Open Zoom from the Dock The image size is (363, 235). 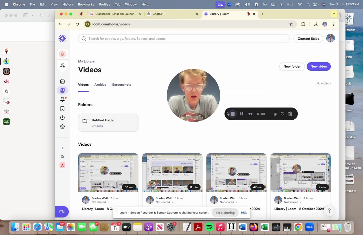pyautogui.click(x=309, y=227)
